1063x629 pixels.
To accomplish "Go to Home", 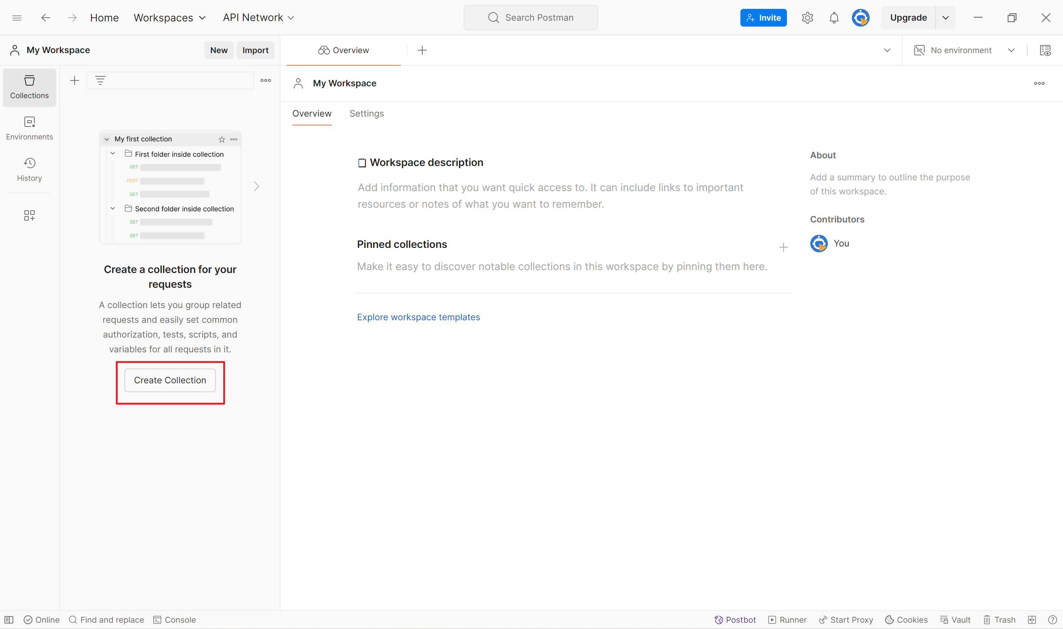I will coord(104,18).
